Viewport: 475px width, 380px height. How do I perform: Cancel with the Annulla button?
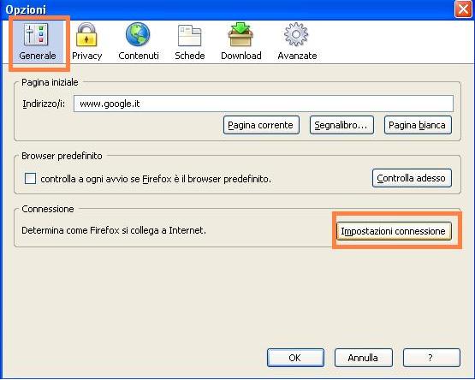363,358
